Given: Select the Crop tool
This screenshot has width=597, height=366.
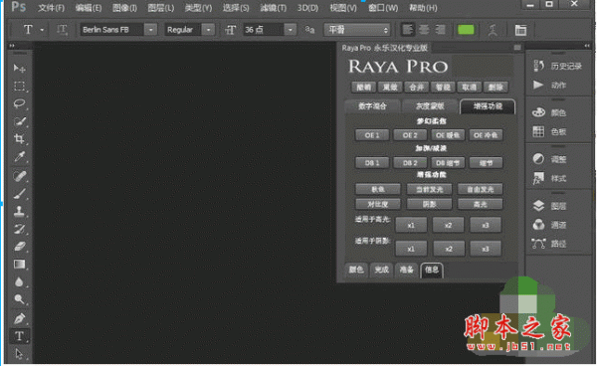Looking at the screenshot, I should (x=19, y=139).
